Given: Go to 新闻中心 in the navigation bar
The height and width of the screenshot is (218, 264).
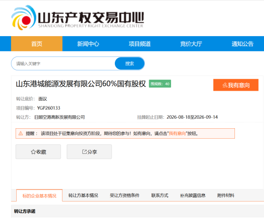Looking at the screenshot, I should pyautogui.click(x=88, y=44).
